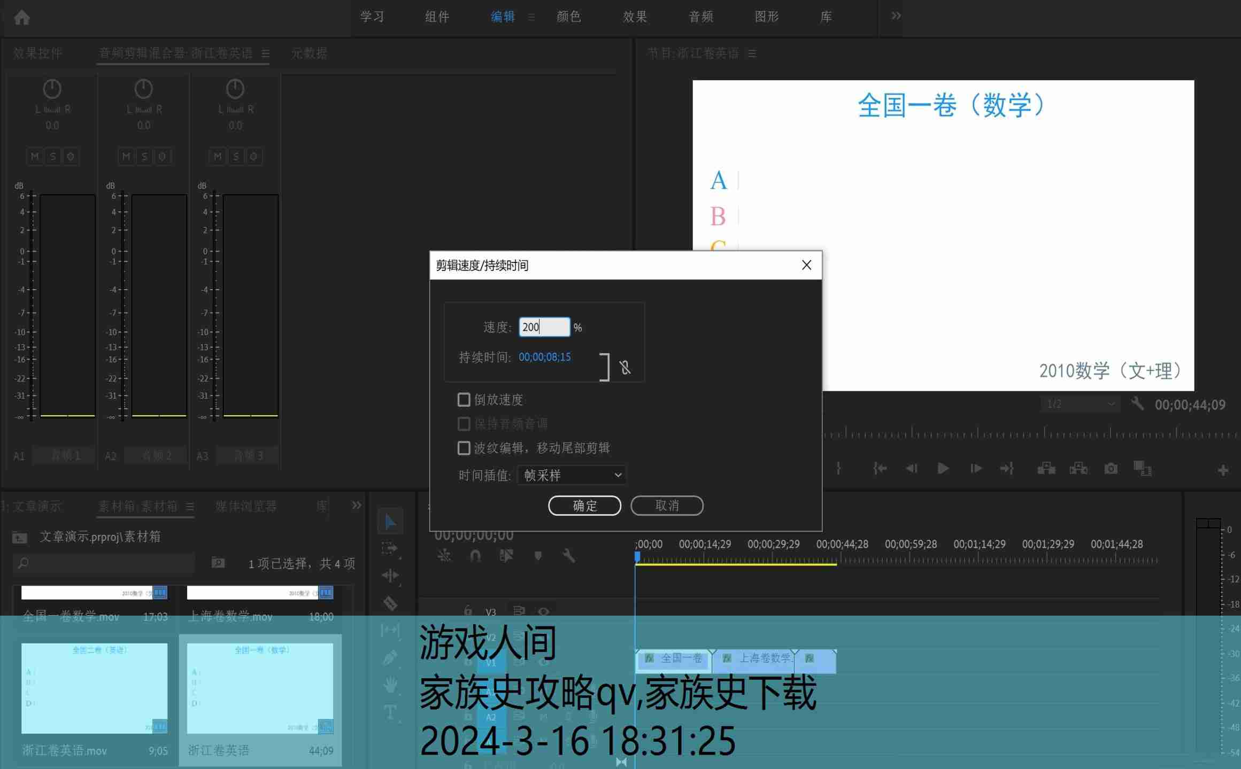Screen dimensions: 1241x769
Task: Mute audio track A2 in mixer
Action: coord(126,157)
